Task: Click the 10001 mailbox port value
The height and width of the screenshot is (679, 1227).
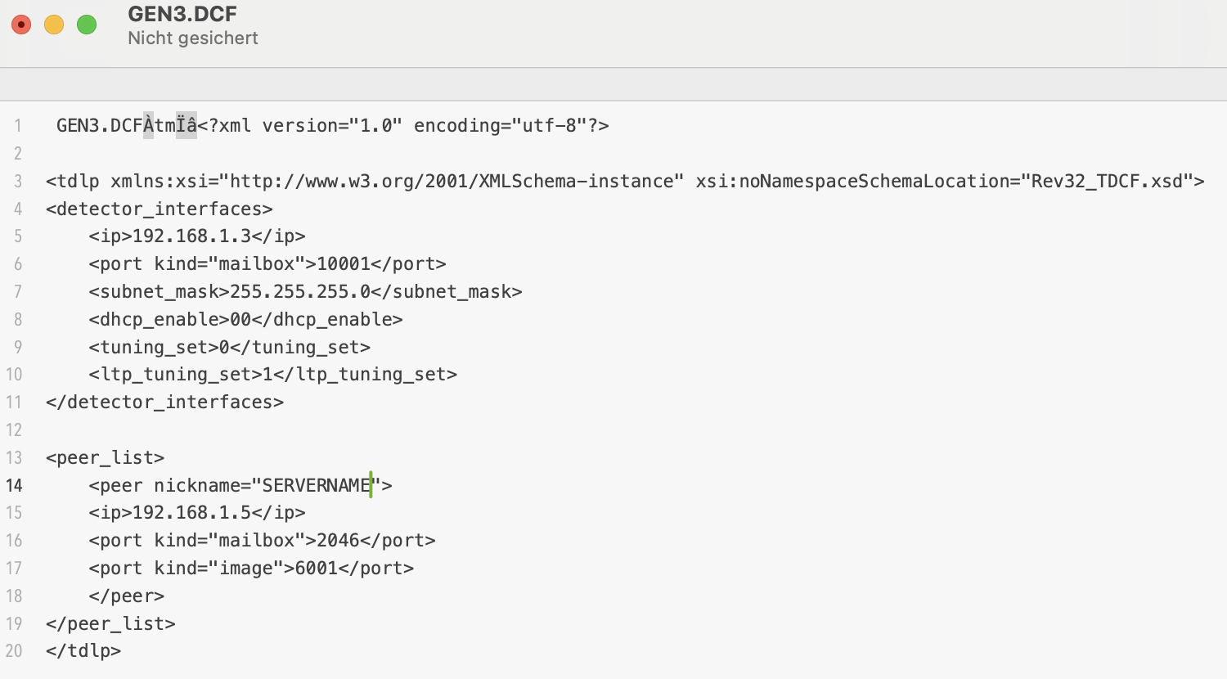Action: click(344, 264)
